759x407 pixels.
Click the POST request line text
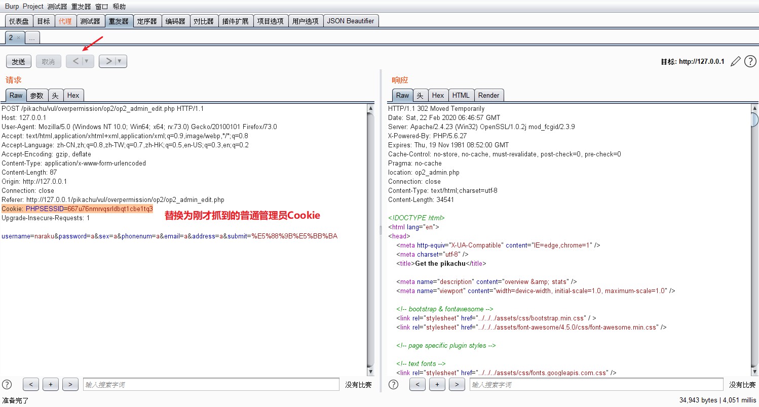(x=102, y=108)
